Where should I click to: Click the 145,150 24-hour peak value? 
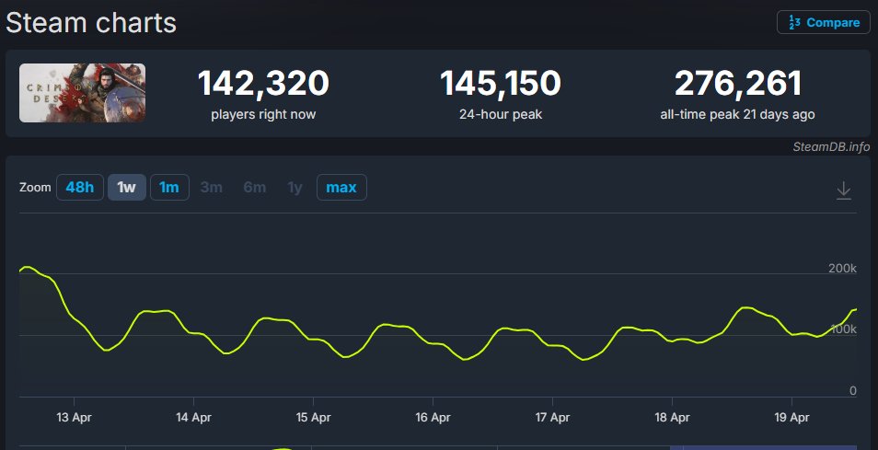tap(501, 83)
